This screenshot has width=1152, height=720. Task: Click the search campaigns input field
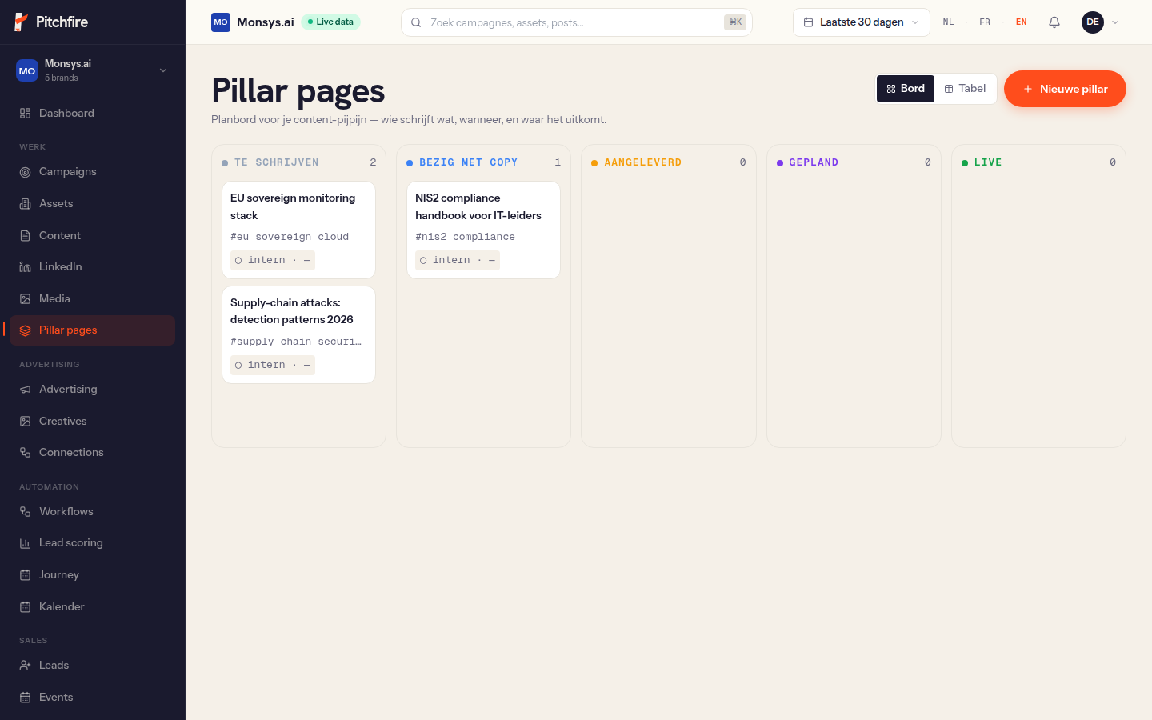click(576, 22)
